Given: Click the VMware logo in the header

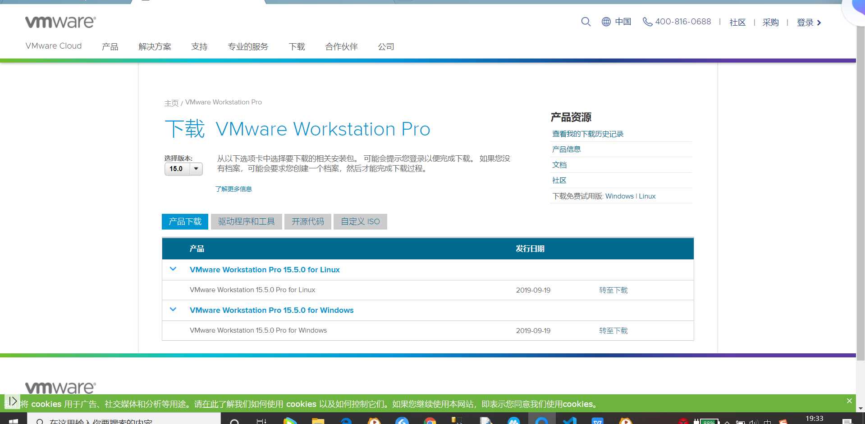Looking at the screenshot, I should (60, 22).
